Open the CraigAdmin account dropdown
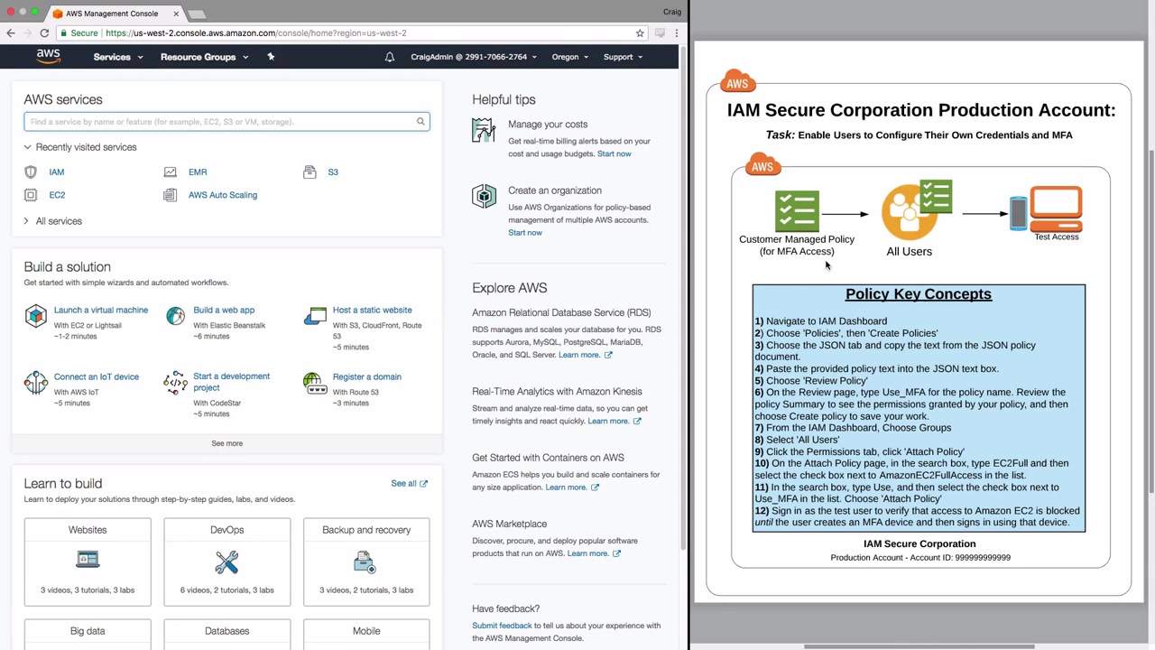Image resolution: width=1155 pixels, height=650 pixels. 474,57
